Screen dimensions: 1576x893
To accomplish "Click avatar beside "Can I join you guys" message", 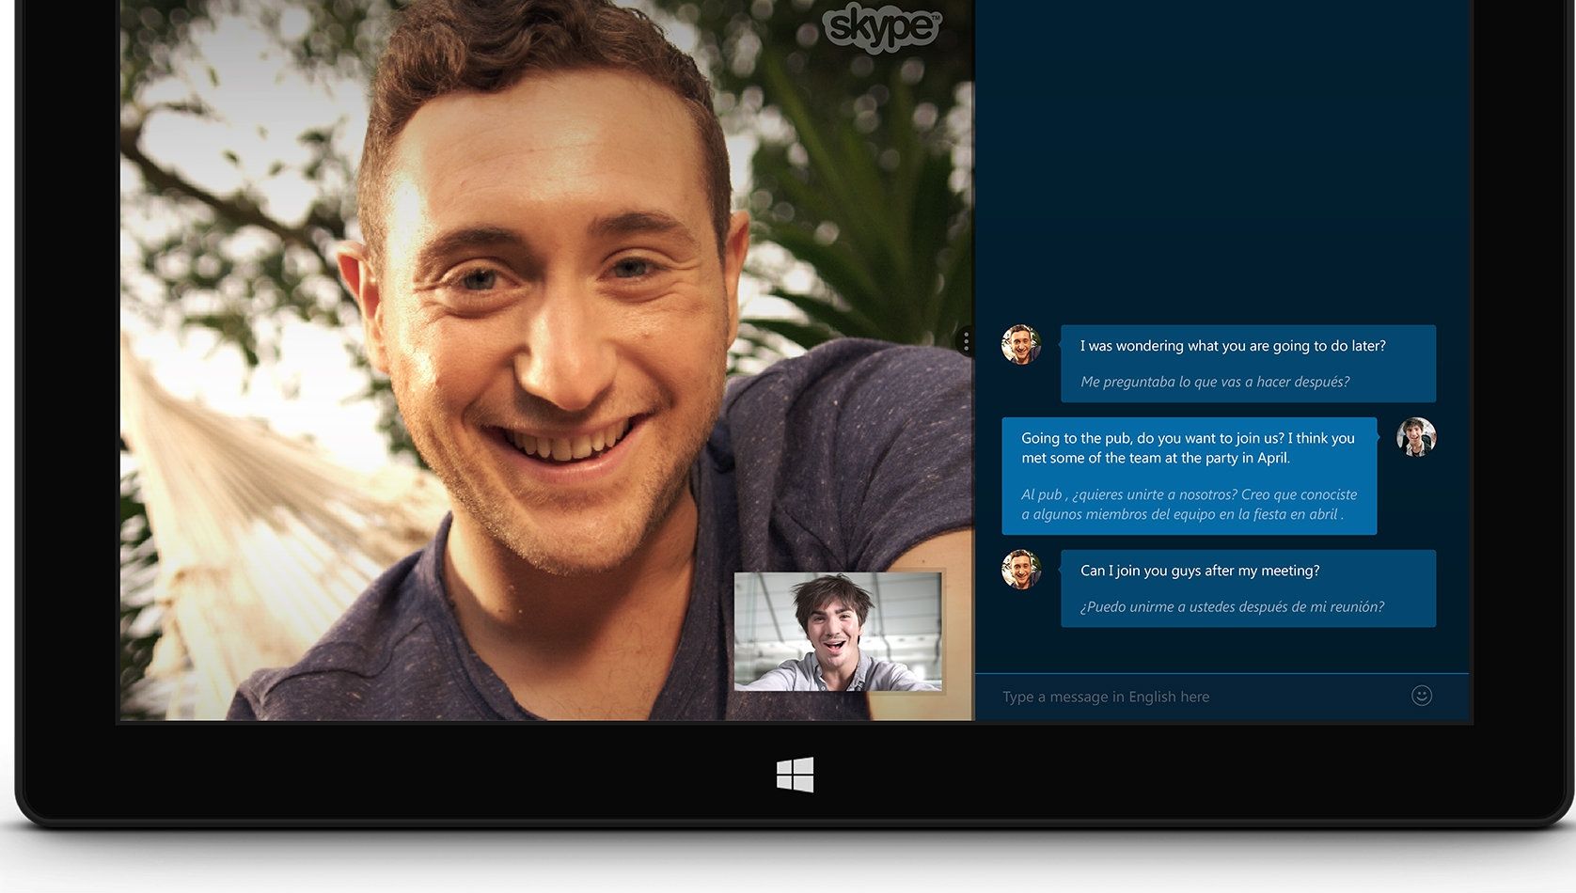I will pyautogui.click(x=1021, y=570).
